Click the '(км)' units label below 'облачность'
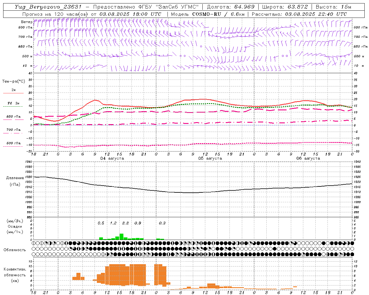Image resolution: width=369 pixels, height=295 pixels. tap(15, 281)
